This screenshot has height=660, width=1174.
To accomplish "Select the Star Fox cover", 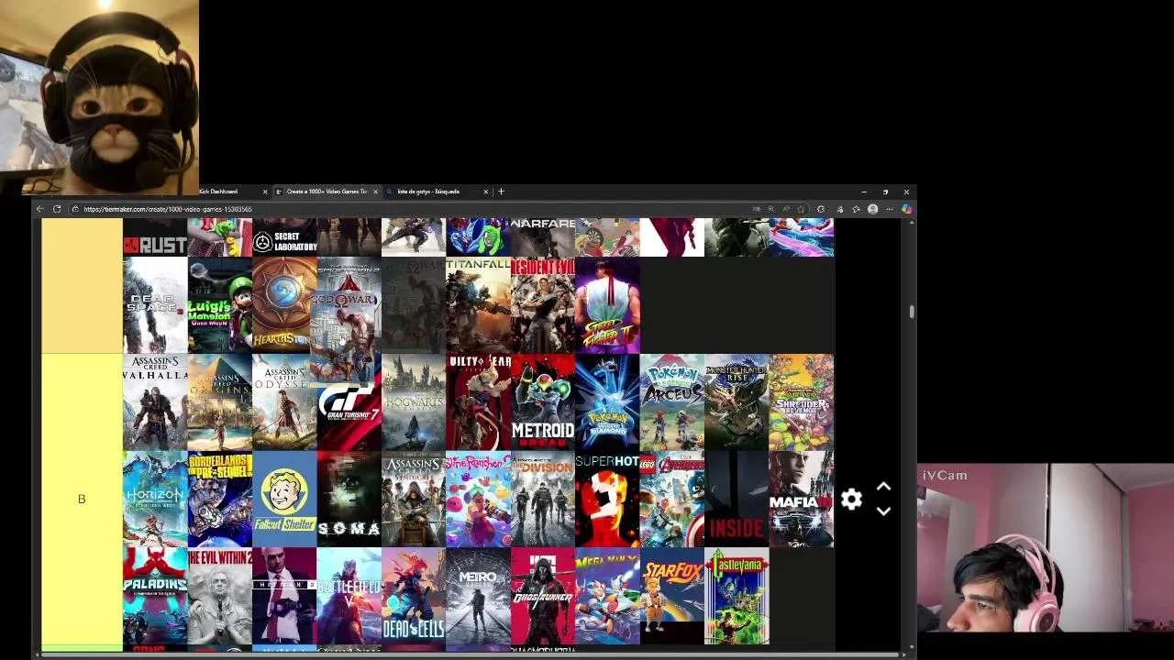I will (672, 597).
